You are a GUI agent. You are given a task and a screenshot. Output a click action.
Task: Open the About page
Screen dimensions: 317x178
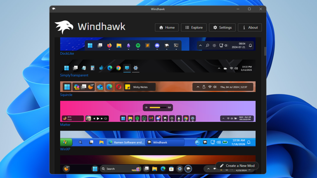click(250, 28)
